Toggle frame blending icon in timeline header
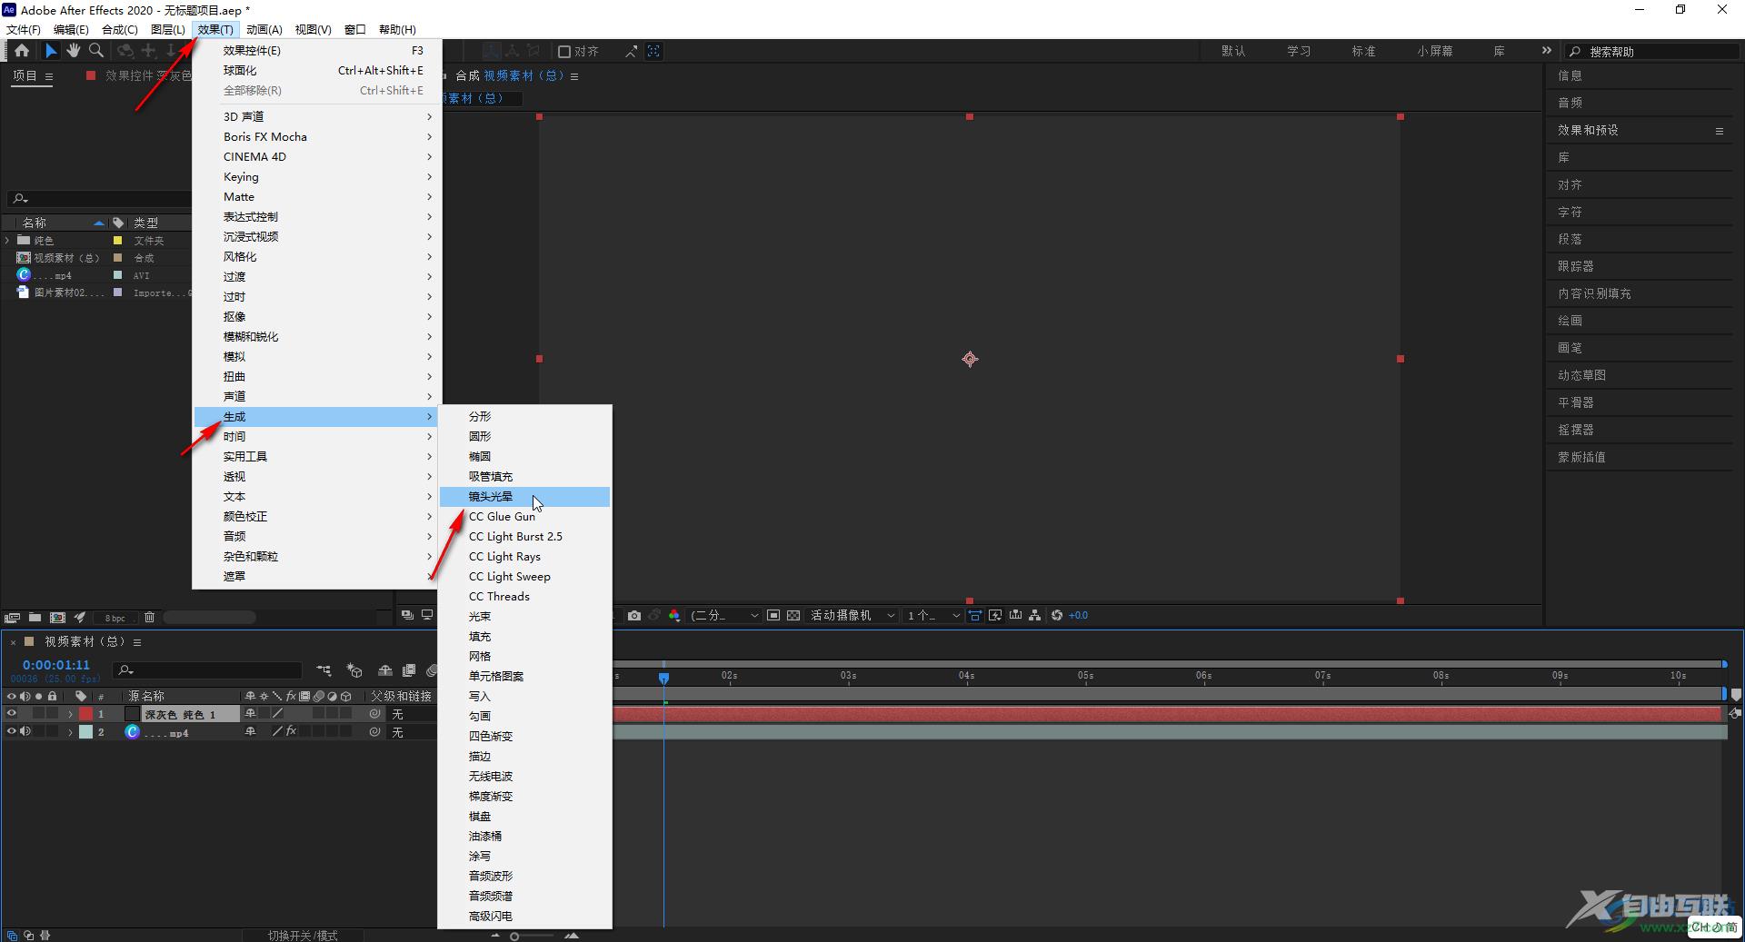This screenshot has width=1745, height=942. (409, 670)
